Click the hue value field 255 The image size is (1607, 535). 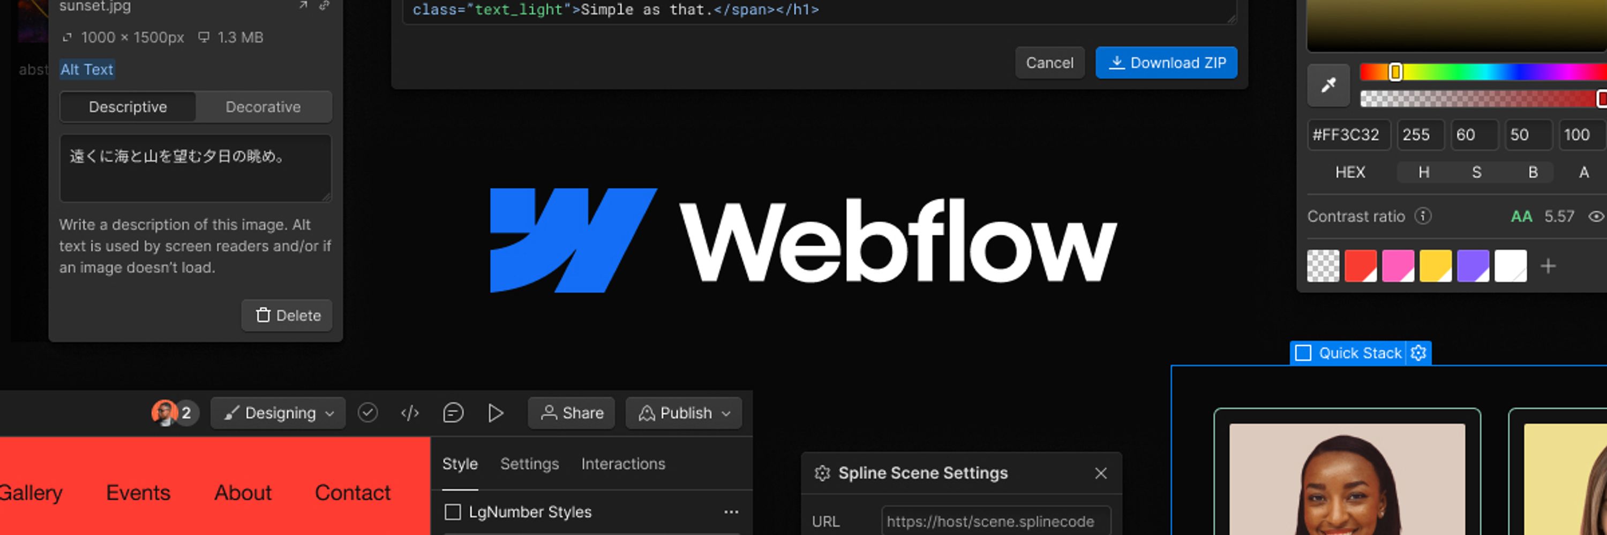point(1421,135)
